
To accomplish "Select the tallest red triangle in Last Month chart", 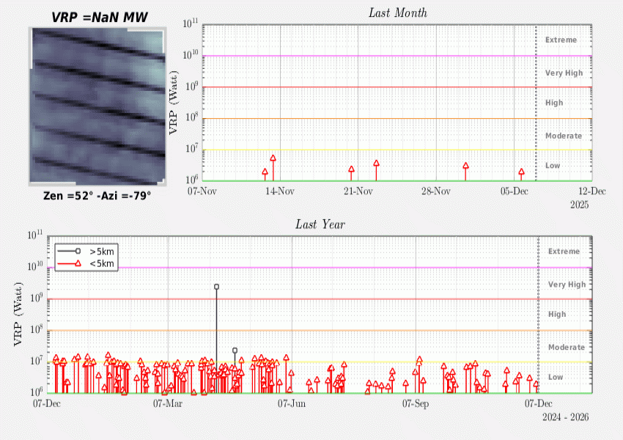I will point(273,158).
